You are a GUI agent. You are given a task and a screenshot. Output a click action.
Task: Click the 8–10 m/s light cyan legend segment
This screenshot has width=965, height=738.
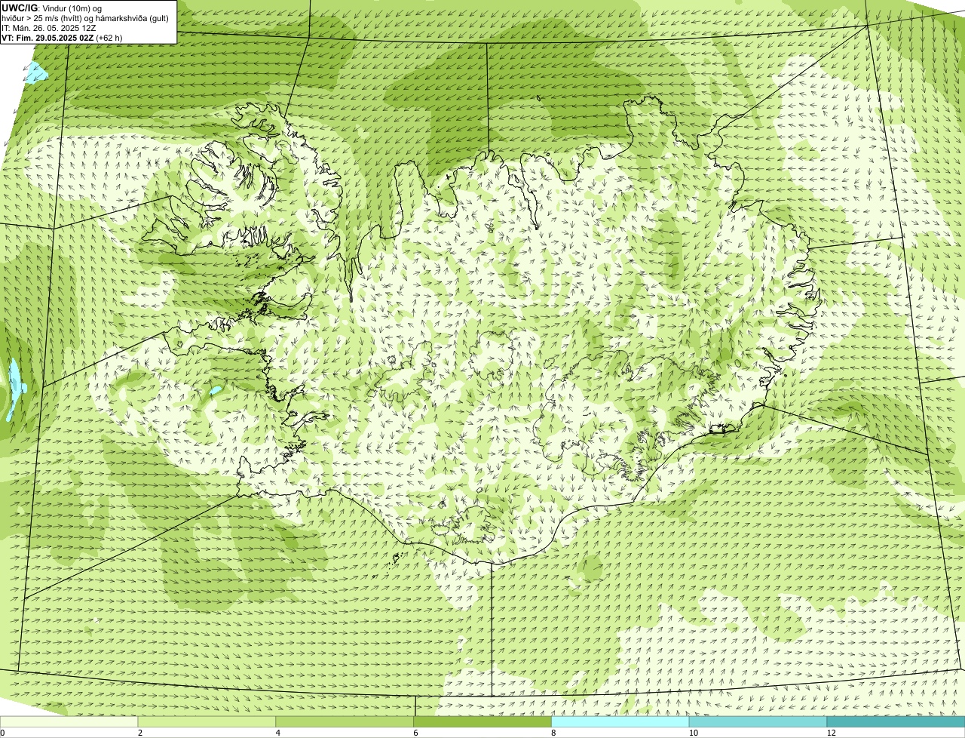coord(621,722)
